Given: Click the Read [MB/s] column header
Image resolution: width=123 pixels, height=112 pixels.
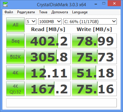Looking at the screenshot, I should coord(48,29).
